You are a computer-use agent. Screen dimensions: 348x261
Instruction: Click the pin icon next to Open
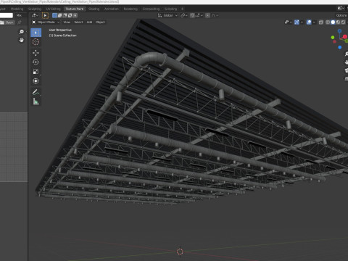[20, 22]
